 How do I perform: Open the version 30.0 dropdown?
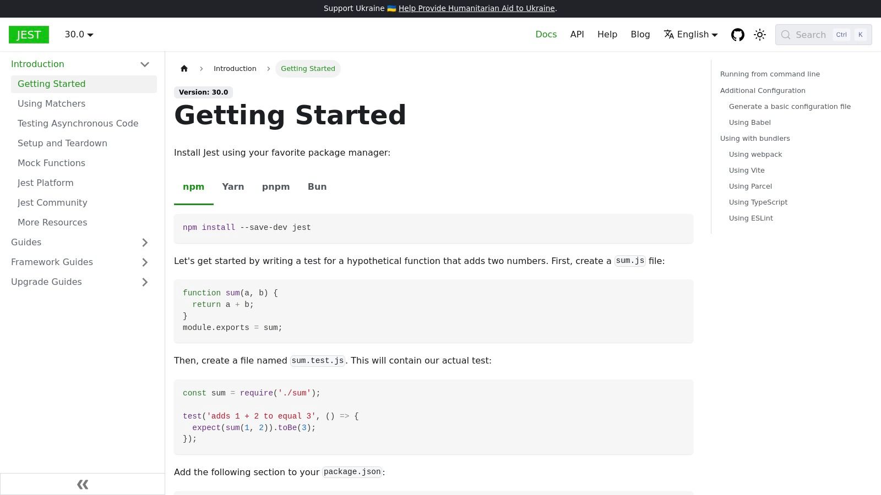[x=78, y=35]
